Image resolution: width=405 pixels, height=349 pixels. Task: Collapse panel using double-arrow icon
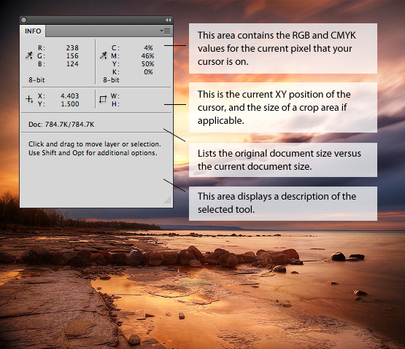click(168, 20)
